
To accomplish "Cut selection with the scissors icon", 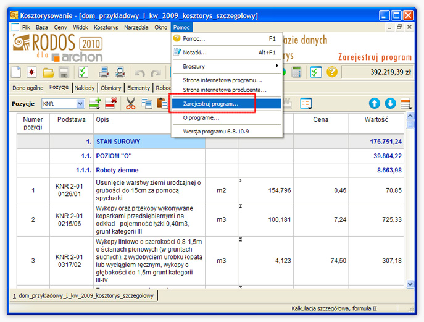I will [131, 103].
